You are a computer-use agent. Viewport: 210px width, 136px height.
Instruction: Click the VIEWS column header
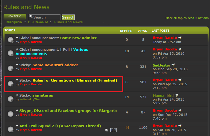click(x=142, y=31)
